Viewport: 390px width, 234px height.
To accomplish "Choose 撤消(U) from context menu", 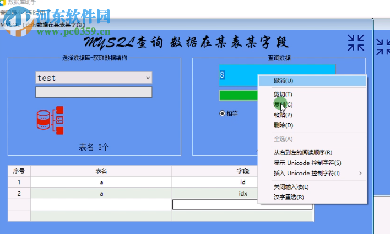I will click(312, 81).
